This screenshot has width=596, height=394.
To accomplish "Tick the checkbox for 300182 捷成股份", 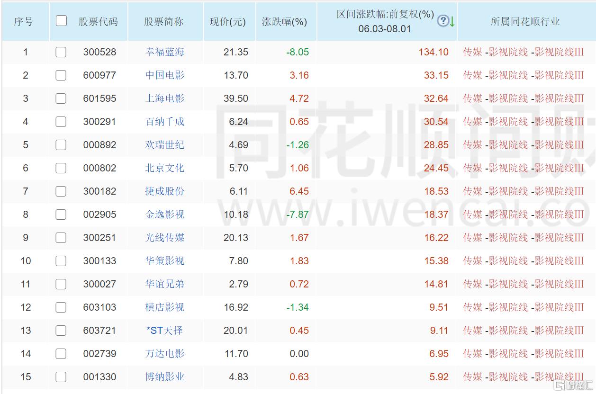I will click(x=61, y=191).
